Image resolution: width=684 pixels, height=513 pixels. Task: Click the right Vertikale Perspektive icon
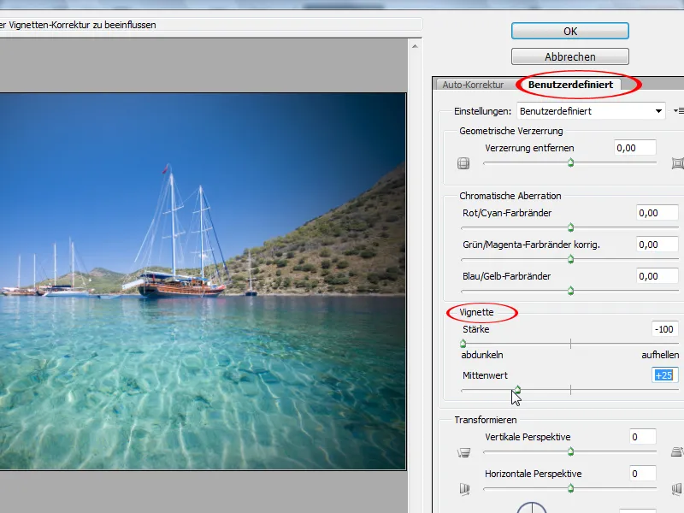click(x=675, y=451)
